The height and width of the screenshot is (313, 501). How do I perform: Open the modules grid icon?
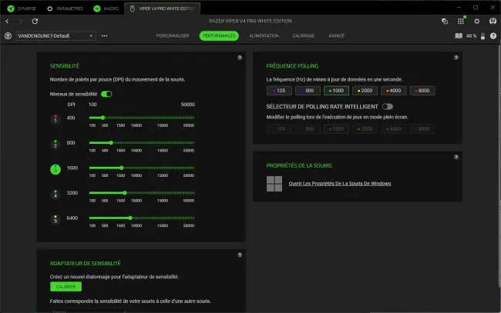[x=461, y=21]
